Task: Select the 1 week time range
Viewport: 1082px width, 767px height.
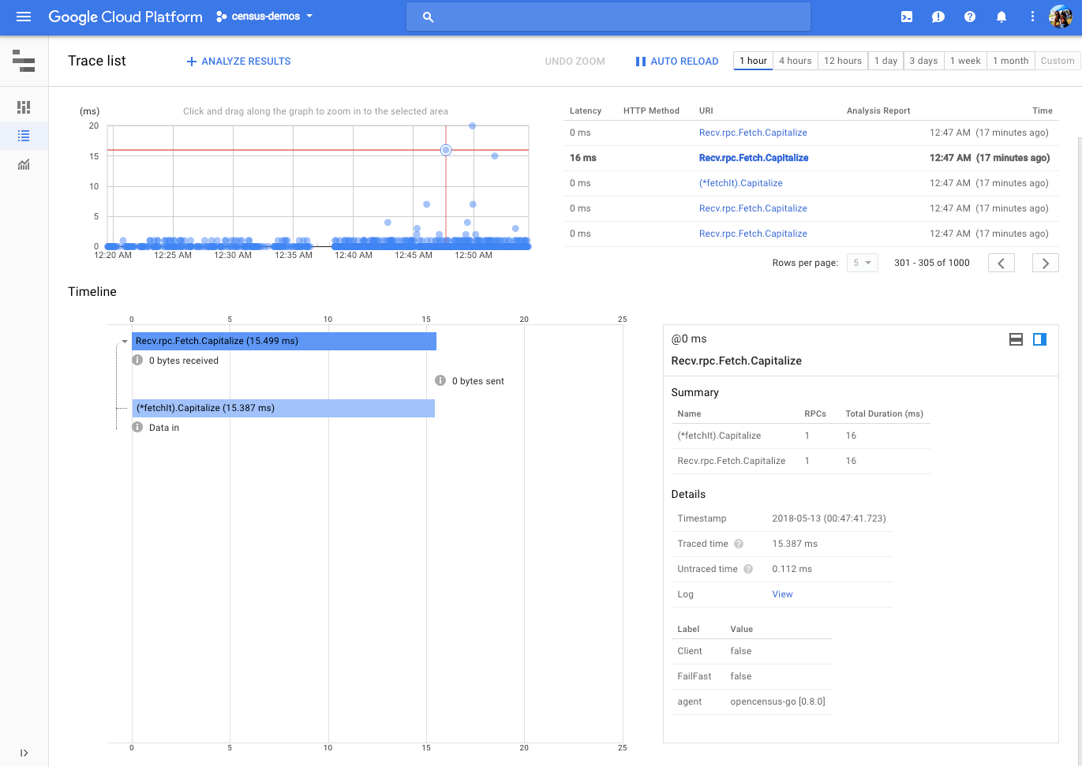Action: 965,61
